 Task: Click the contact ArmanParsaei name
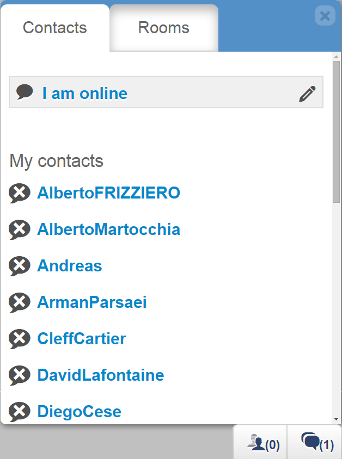point(91,302)
